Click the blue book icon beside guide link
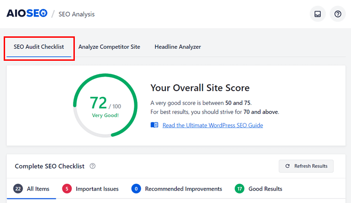 [154, 125]
